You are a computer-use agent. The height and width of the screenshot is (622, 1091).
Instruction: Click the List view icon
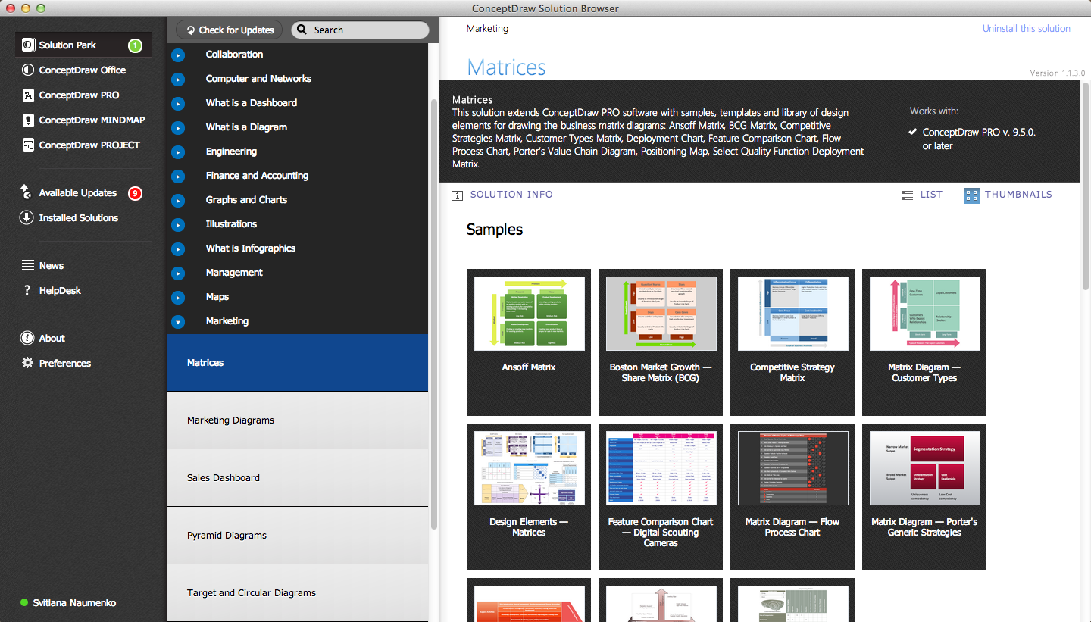pos(908,195)
